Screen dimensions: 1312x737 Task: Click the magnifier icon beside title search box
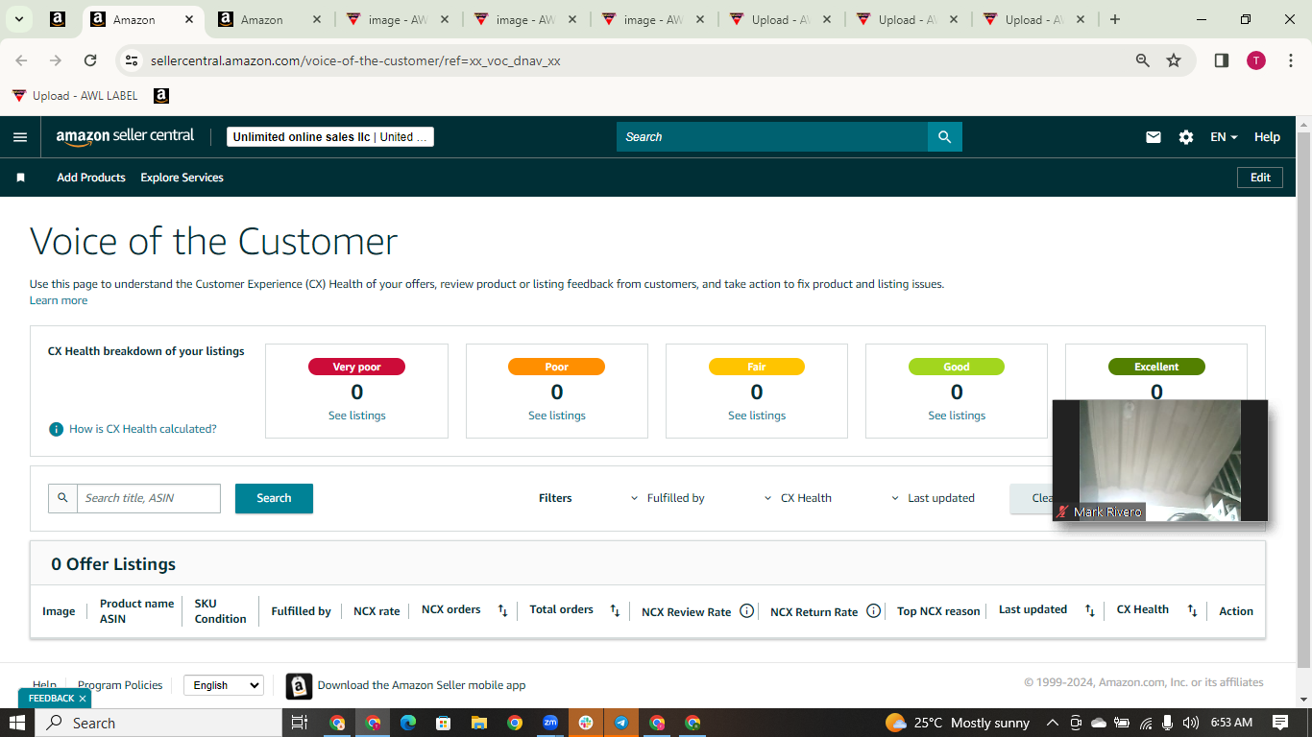(63, 498)
